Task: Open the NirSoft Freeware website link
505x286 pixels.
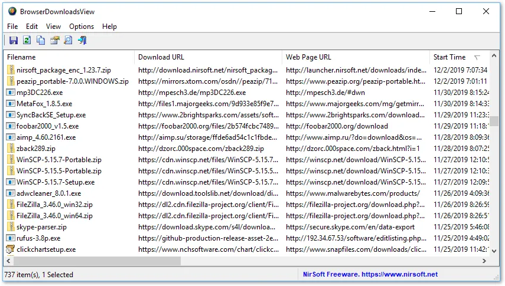Action: click(x=370, y=274)
